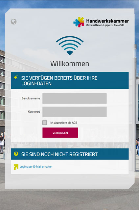
Task: Expand the Sie sind noch nicht registriert section
Action: click(70, 154)
